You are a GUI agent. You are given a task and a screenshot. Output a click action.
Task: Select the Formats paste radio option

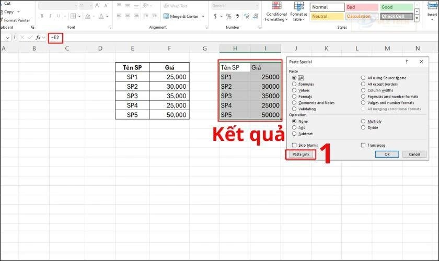[x=294, y=96]
